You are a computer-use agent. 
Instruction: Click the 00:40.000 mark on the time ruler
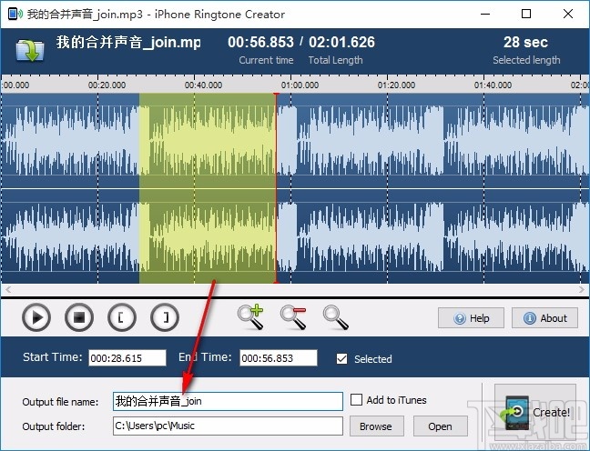pos(203,85)
